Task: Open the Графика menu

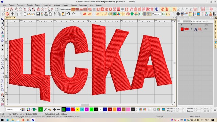Action: pyautogui.click(x=74, y=5)
